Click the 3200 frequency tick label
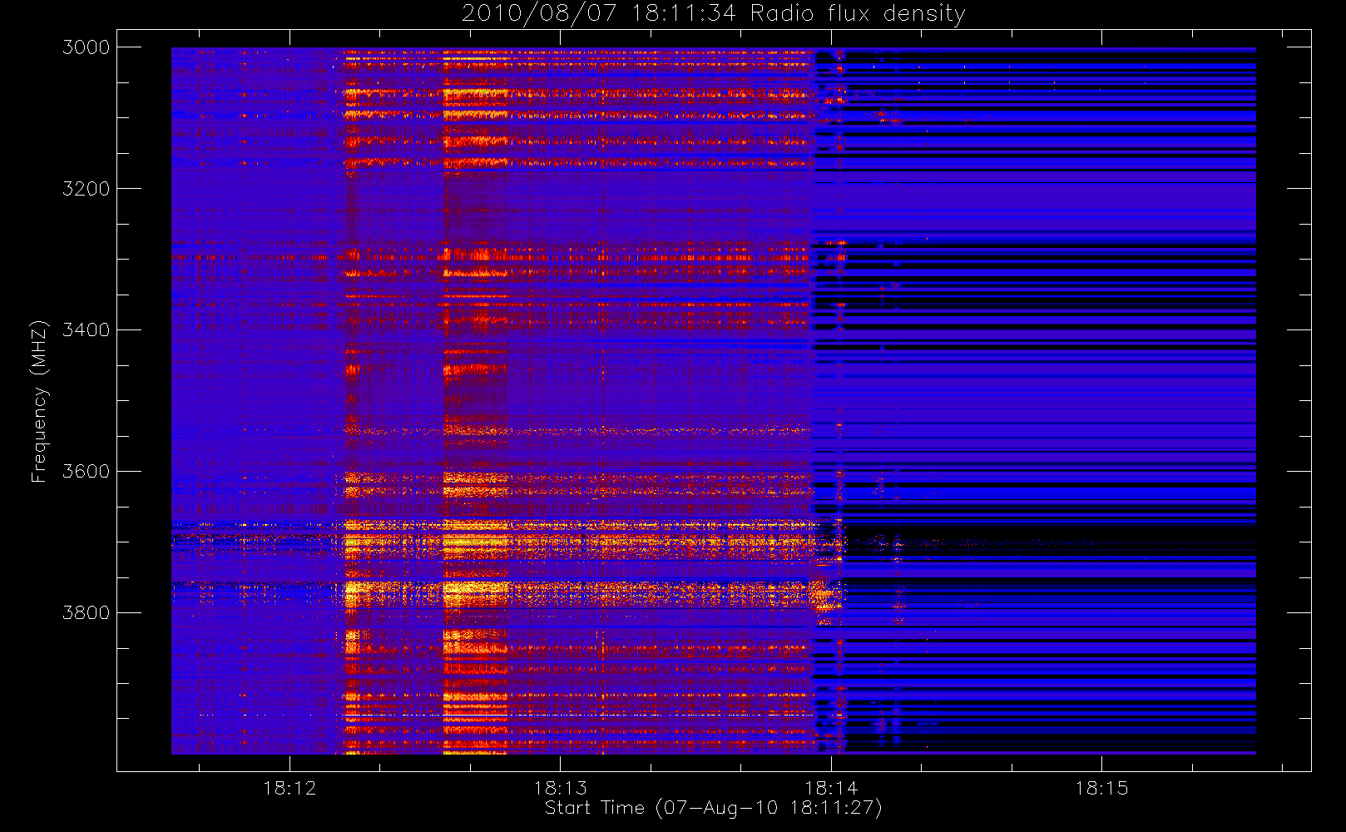The width and height of the screenshot is (1346, 832). click(87, 189)
